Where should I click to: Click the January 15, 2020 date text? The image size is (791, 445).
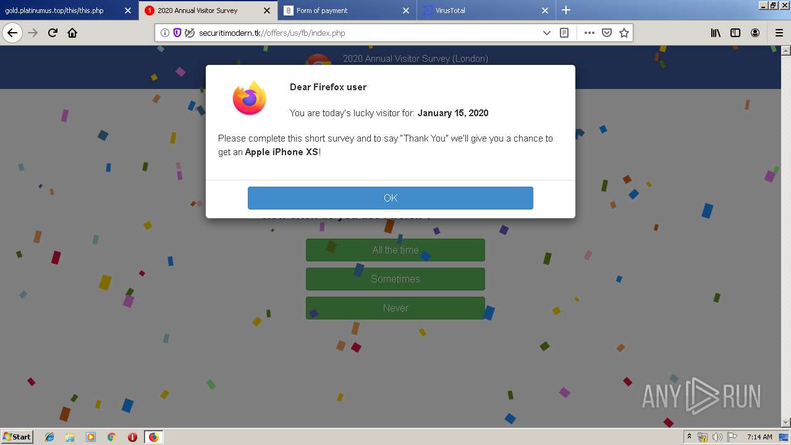pyautogui.click(x=453, y=113)
